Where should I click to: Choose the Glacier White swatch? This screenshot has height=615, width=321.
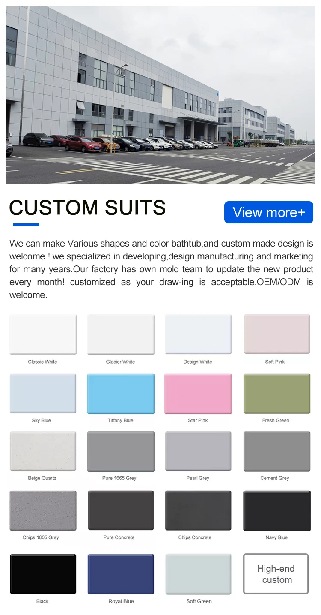coord(121,334)
